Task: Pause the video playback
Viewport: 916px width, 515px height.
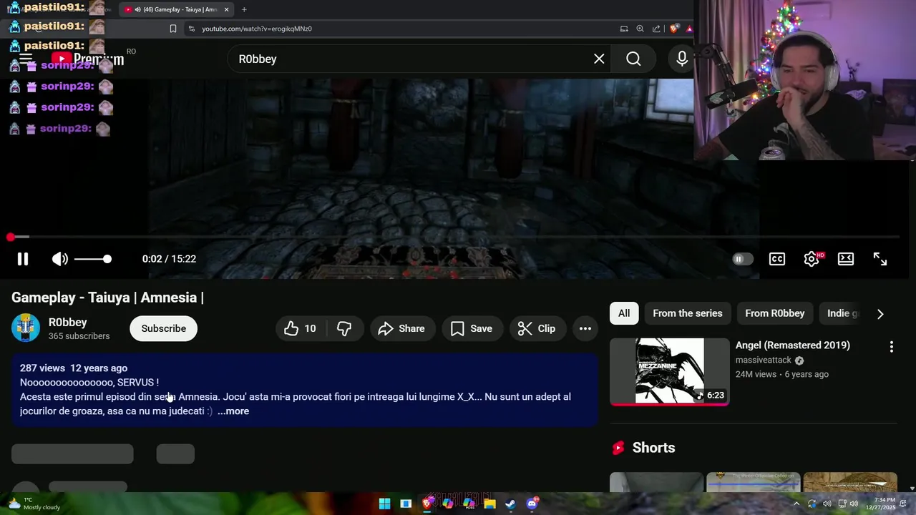Action: pyautogui.click(x=23, y=259)
